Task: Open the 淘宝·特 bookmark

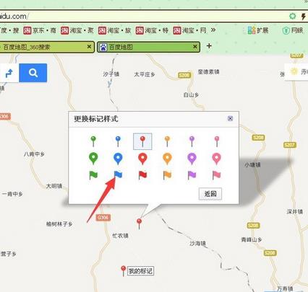Action: tap(152, 30)
